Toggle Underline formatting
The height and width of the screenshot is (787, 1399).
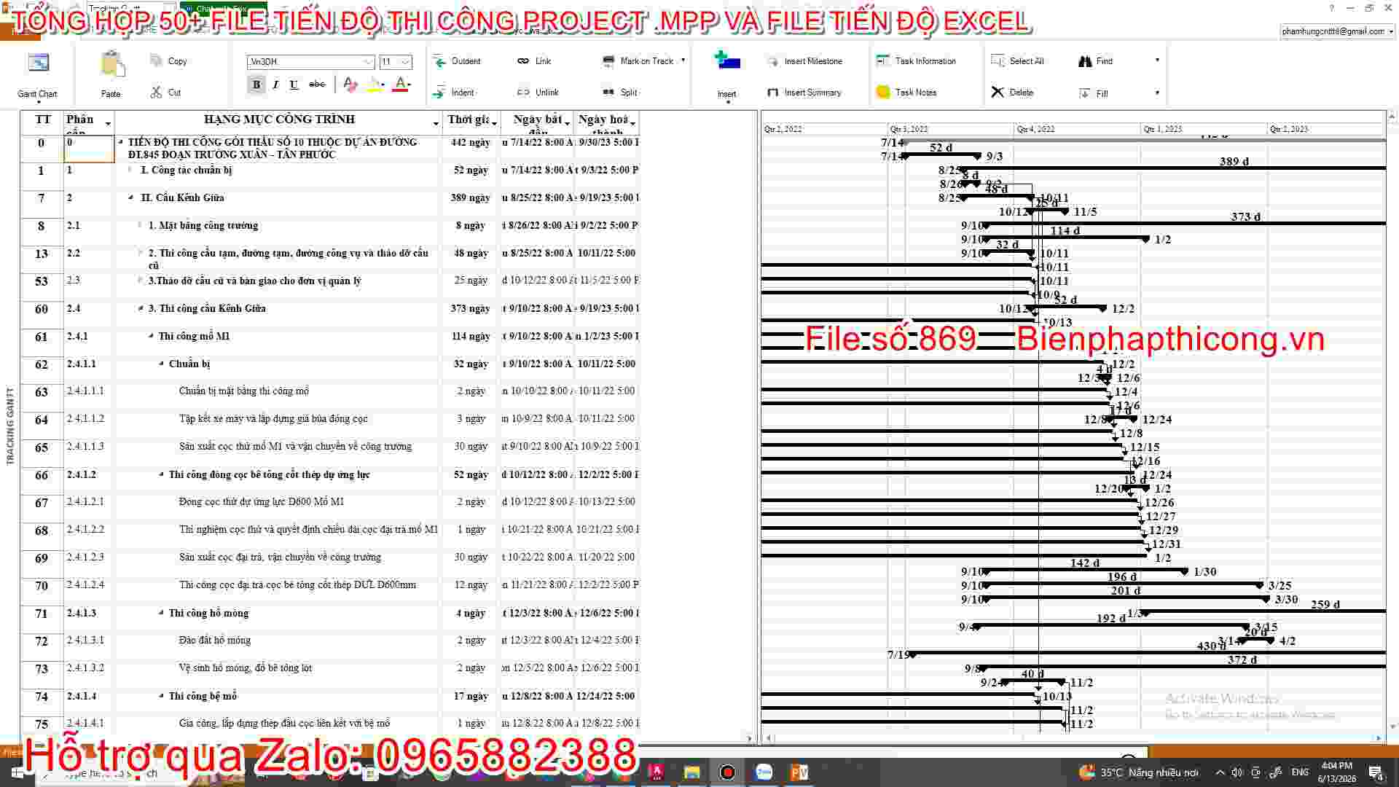point(294,85)
